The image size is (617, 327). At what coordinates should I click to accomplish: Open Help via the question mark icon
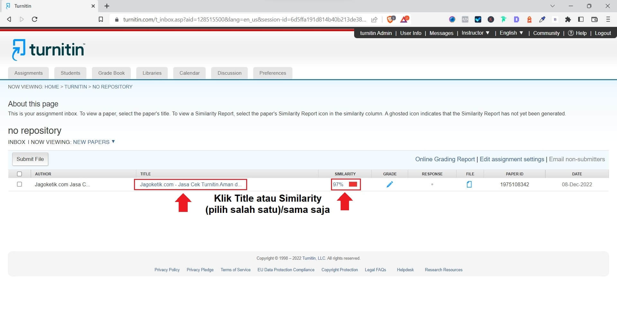571,33
